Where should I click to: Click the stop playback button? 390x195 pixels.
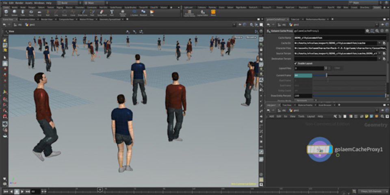point(17,191)
